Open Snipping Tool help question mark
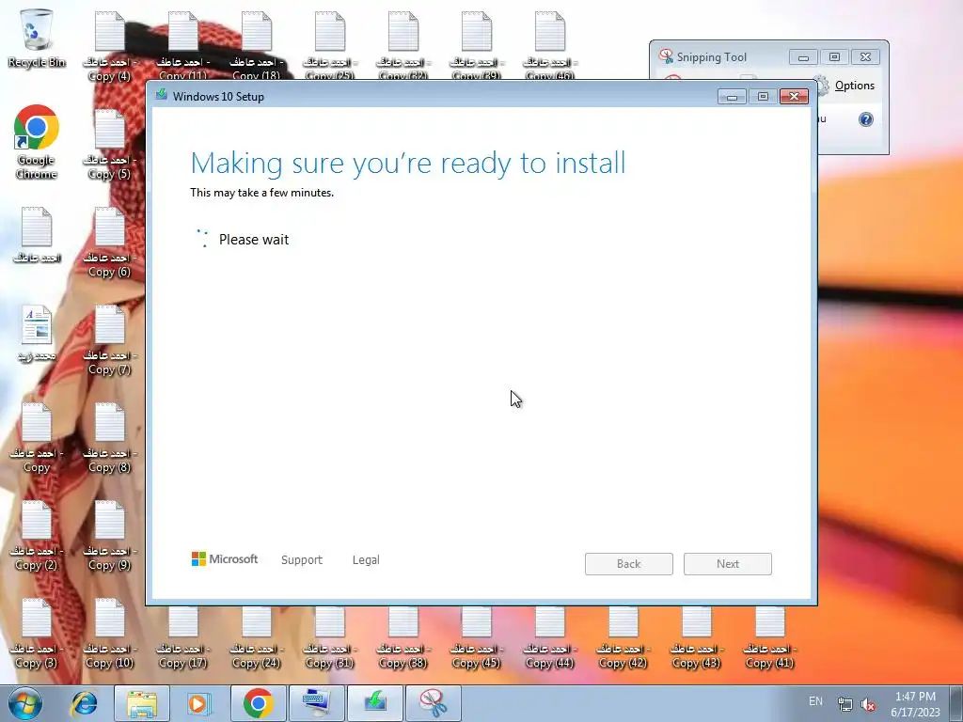The height and width of the screenshot is (722, 963). [866, 119]
